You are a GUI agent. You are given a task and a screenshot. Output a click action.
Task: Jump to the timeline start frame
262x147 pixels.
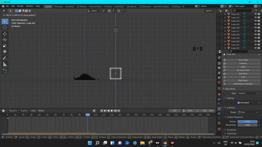coord(102,111)
